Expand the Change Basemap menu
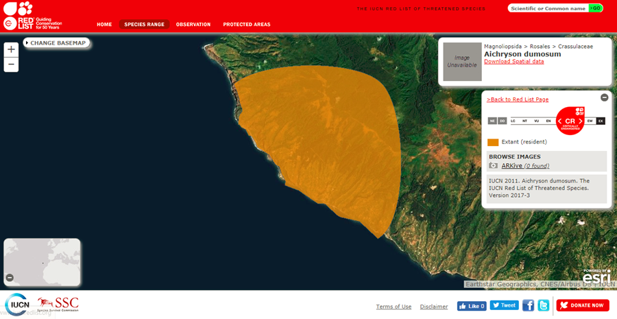617x319 pixels. coord(57,43)
